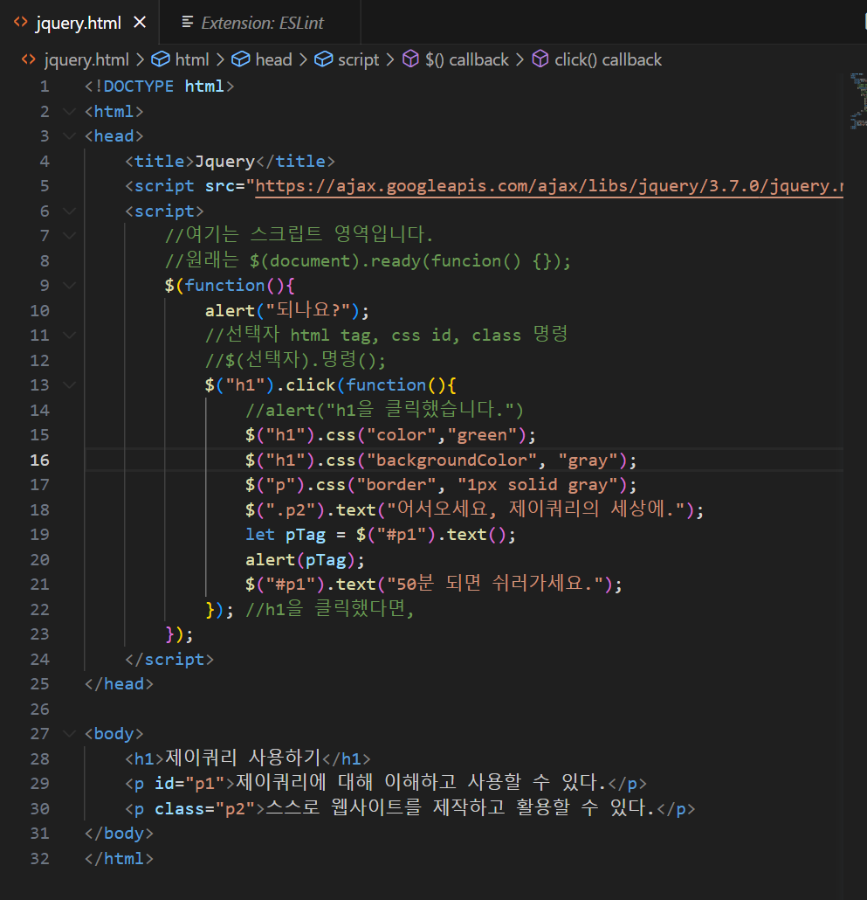Click the "green" string on line 15
867x900 pixels.
tap(483, 435)
